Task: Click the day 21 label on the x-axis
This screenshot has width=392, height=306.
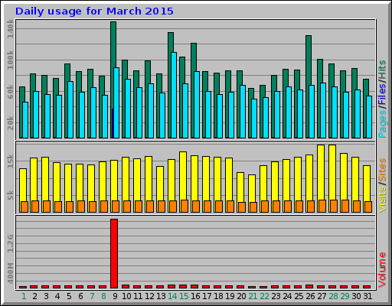Action: click(x=253, y=296)
